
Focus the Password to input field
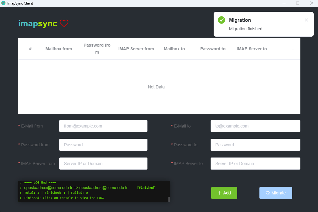(255, 145)
